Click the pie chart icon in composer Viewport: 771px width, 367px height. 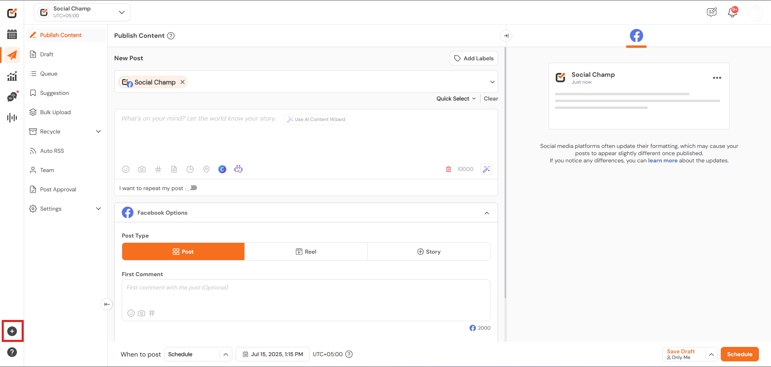click(x=190, y=169)
